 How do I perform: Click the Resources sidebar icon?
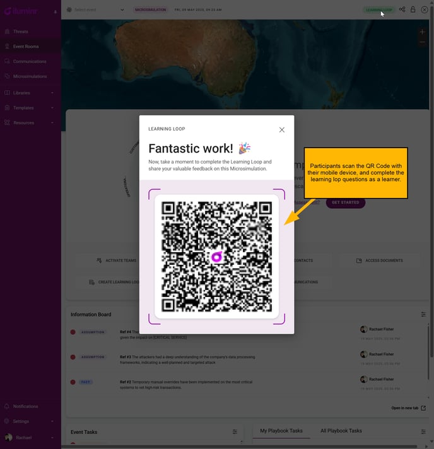pos(7,122)
